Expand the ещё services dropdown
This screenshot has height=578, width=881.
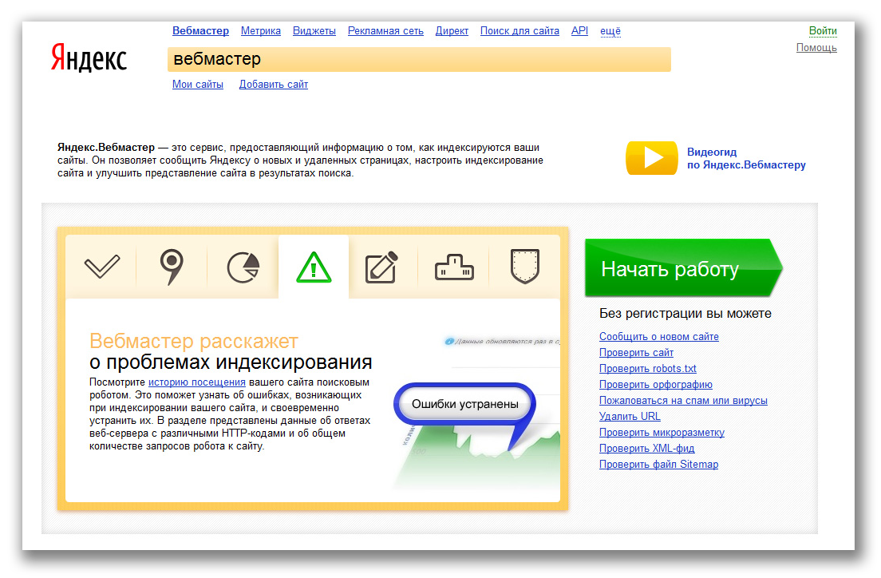click(x=610, y=31)
